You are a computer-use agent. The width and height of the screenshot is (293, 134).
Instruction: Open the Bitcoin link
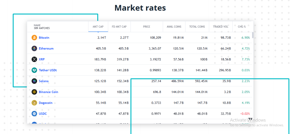pyautogui.click(x=44, y=38)
